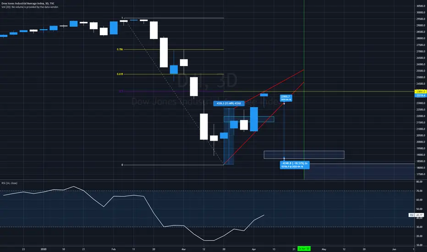Click the Dow Jones Industrial Average Index title
Screen dimensions: 427x252
tap(28, 4)
